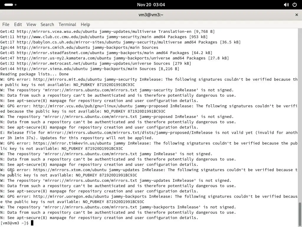Viewport: 302px width, 227px height.
Task: Open the Help menu
Action: (x=85, y=25)
